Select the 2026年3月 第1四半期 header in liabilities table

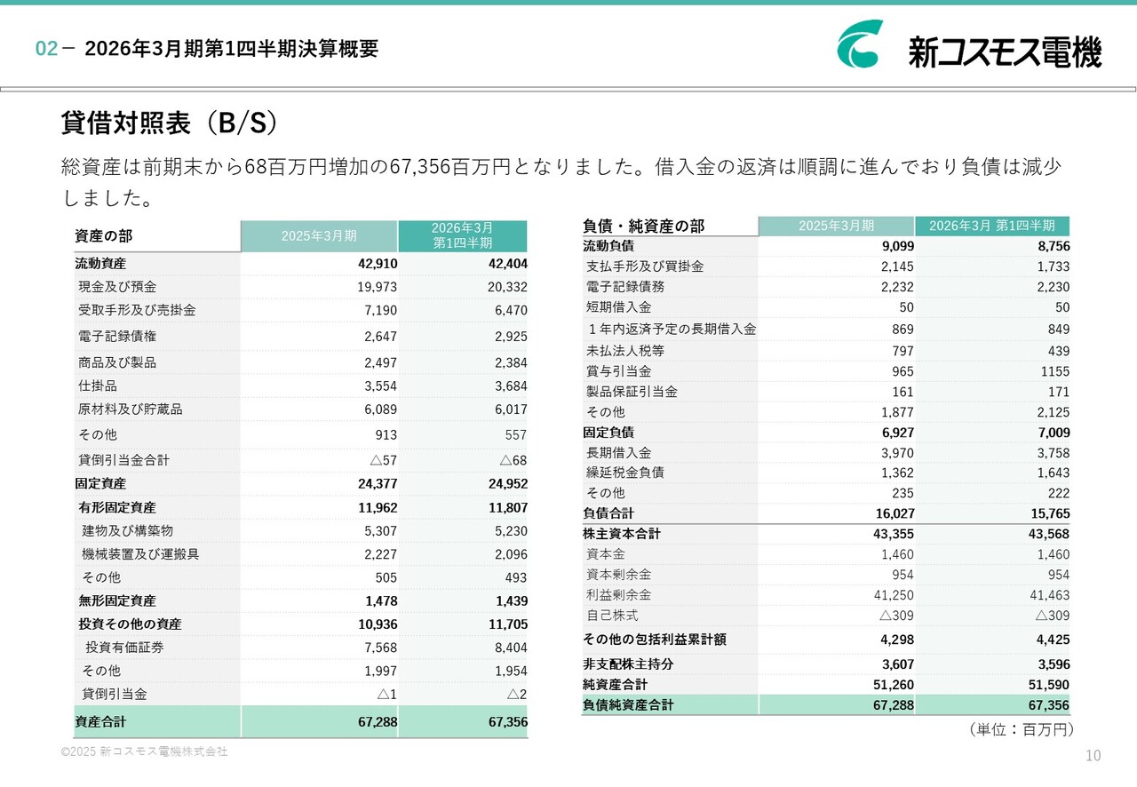(x=991, y=226)
